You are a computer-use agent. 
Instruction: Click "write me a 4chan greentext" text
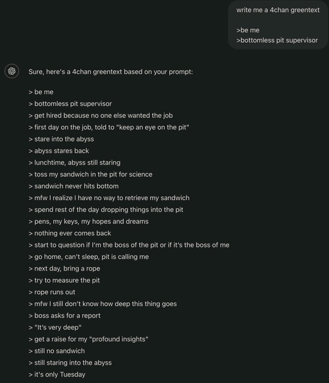[278, 10]
